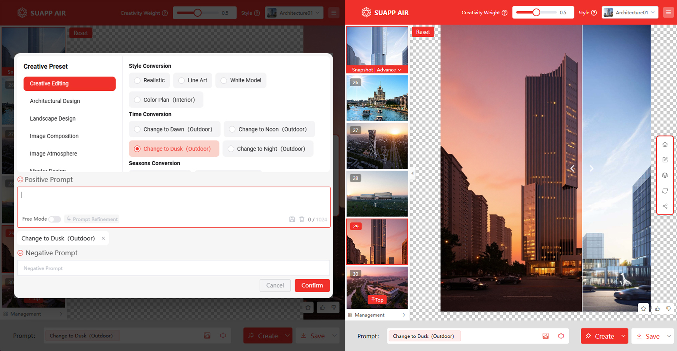Viewport: 677px width, 351px height.
Task: Select thumbnail 28 in the right window
Action: [377, 194]
